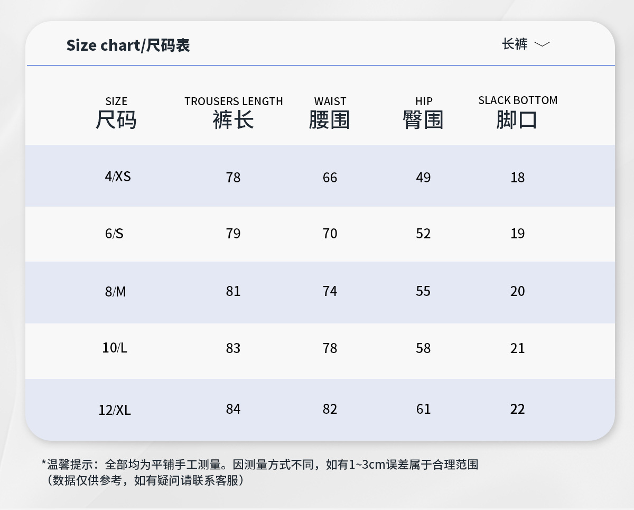Click the 温馨提示 measurement note text
Screen dimensions: 634x510
point(260,465)
